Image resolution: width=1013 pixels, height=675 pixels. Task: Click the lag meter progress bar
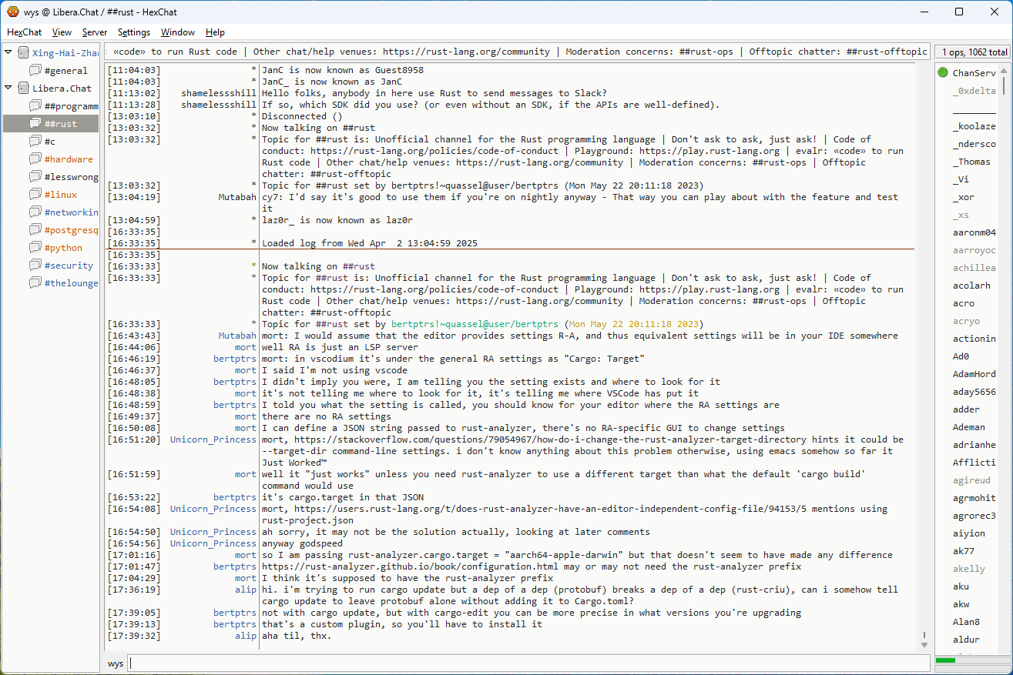[x=971, y=660]
